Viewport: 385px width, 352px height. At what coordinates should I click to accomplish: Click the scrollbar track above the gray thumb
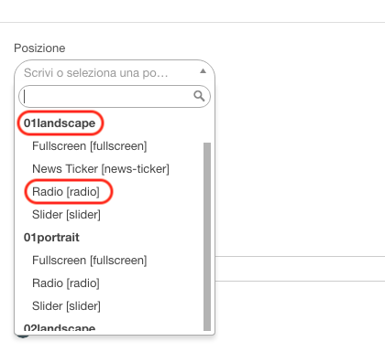(x=207, y=127)
